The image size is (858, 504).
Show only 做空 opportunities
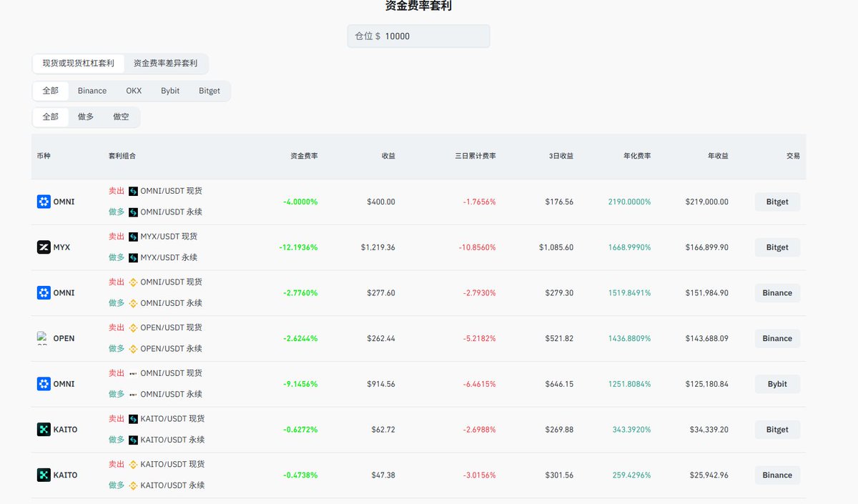pos(122,117)
